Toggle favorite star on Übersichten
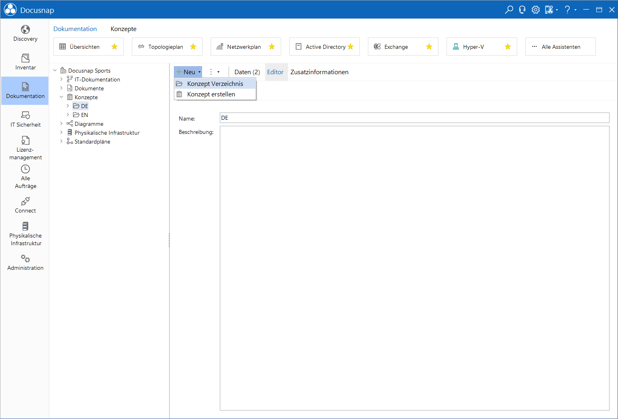618x419 pixels. 115,47
